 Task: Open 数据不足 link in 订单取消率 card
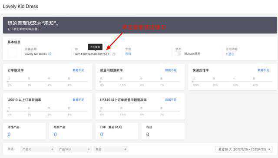[x=78, y=70]
